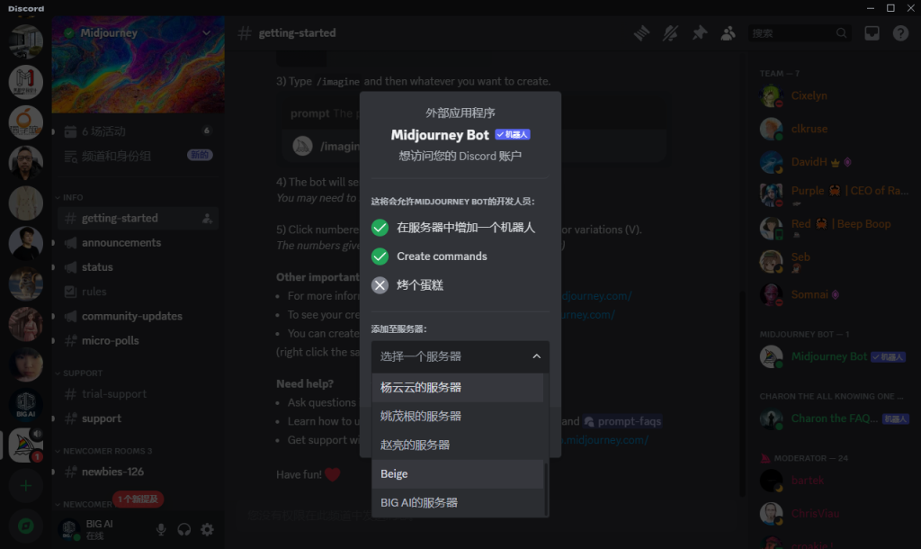
Task: Open the rules channel icon
Action: click(x=70, y=292)
